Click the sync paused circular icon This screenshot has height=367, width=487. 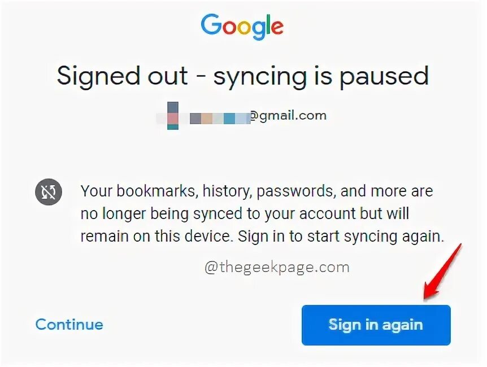pyautogui.click(x=49, y=192)
